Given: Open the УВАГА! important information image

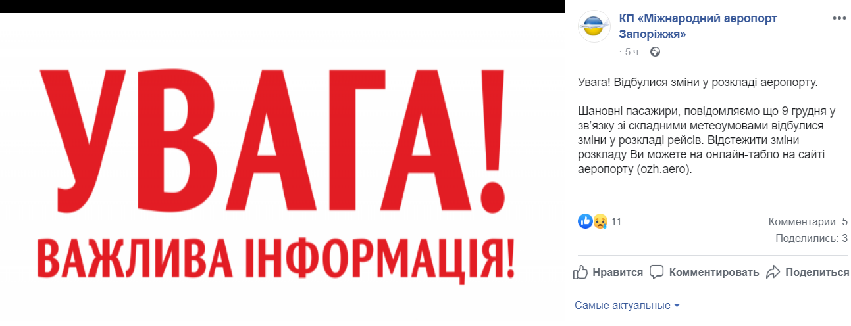Looking at the screenshot, I should [x=282, y=170].
